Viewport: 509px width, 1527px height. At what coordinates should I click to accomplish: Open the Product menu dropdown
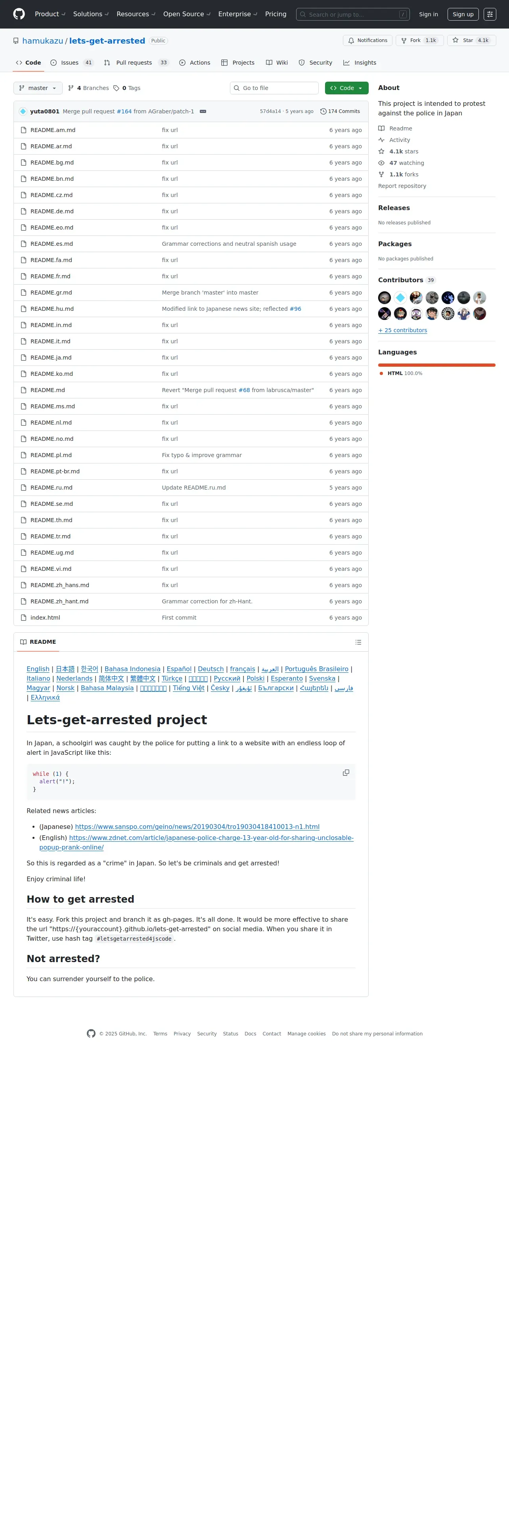coord(50,14)
